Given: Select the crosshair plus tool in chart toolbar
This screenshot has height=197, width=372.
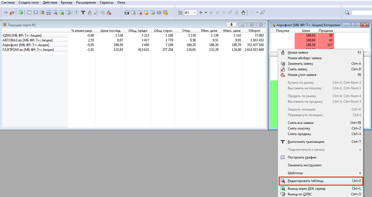Looking at the screenshot, I should (201, 13).
